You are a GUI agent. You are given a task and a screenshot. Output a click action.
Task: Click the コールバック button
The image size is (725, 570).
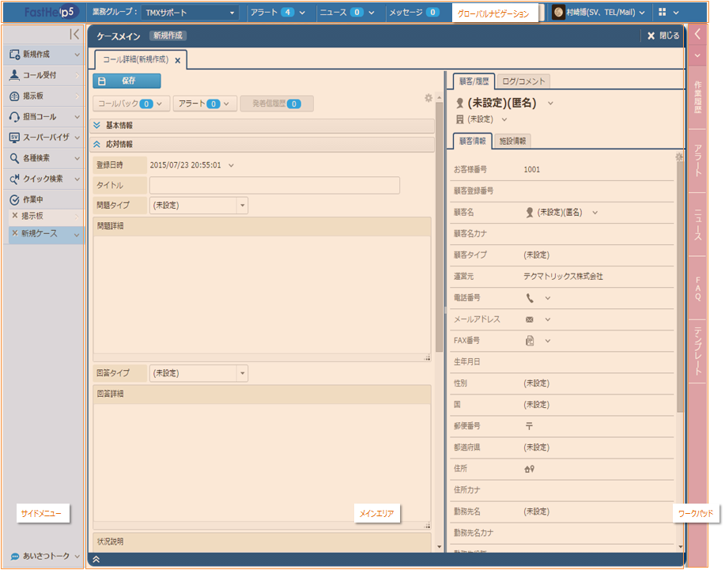131,104
